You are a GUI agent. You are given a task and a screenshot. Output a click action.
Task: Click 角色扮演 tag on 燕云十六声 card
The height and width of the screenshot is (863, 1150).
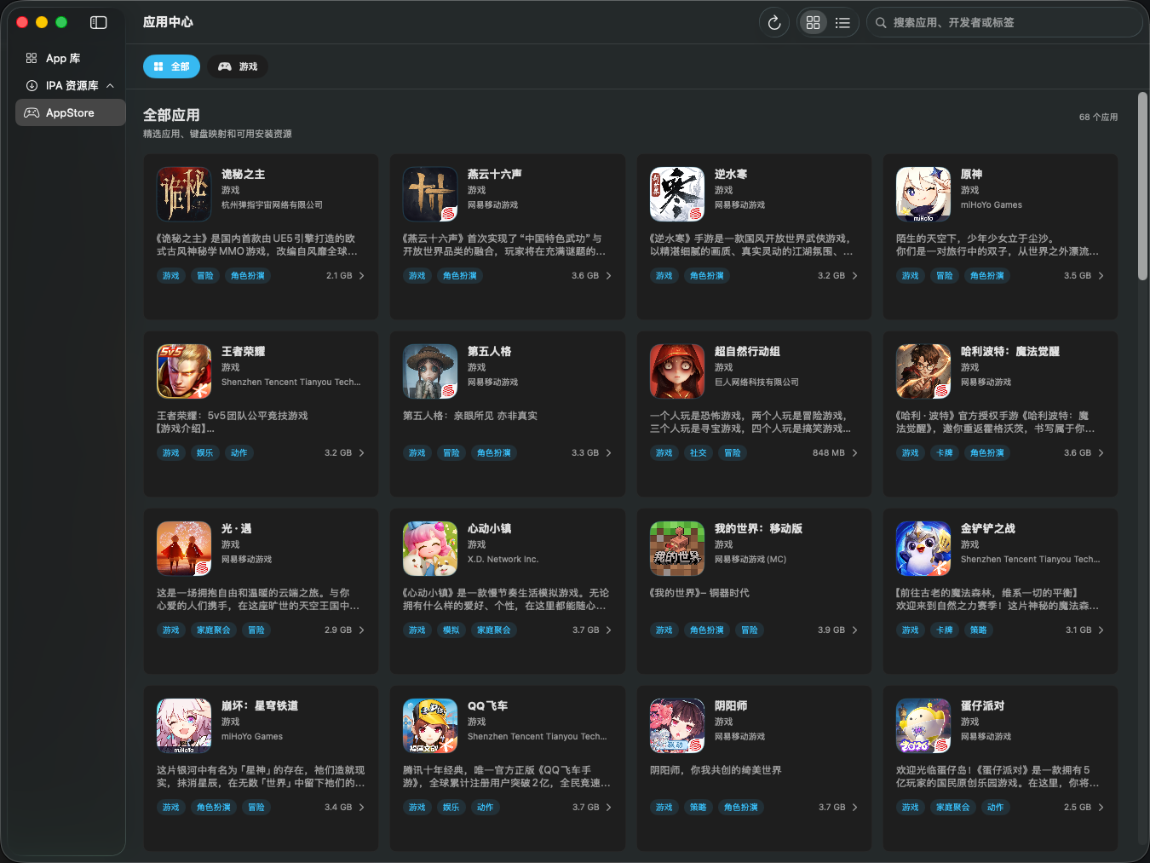pos(460,276)
